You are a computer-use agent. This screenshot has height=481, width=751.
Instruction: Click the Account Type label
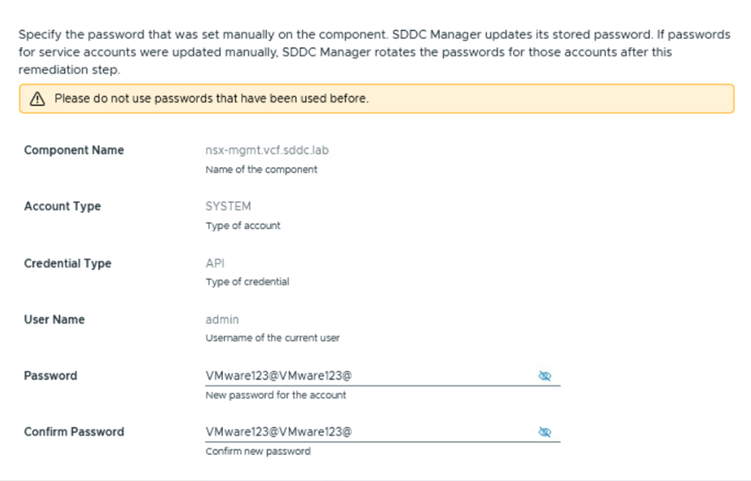pos(62,206)
